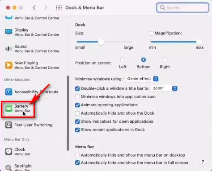Click the sidebar scrollbar
This screenshot has width=212, height=171.
68,113
